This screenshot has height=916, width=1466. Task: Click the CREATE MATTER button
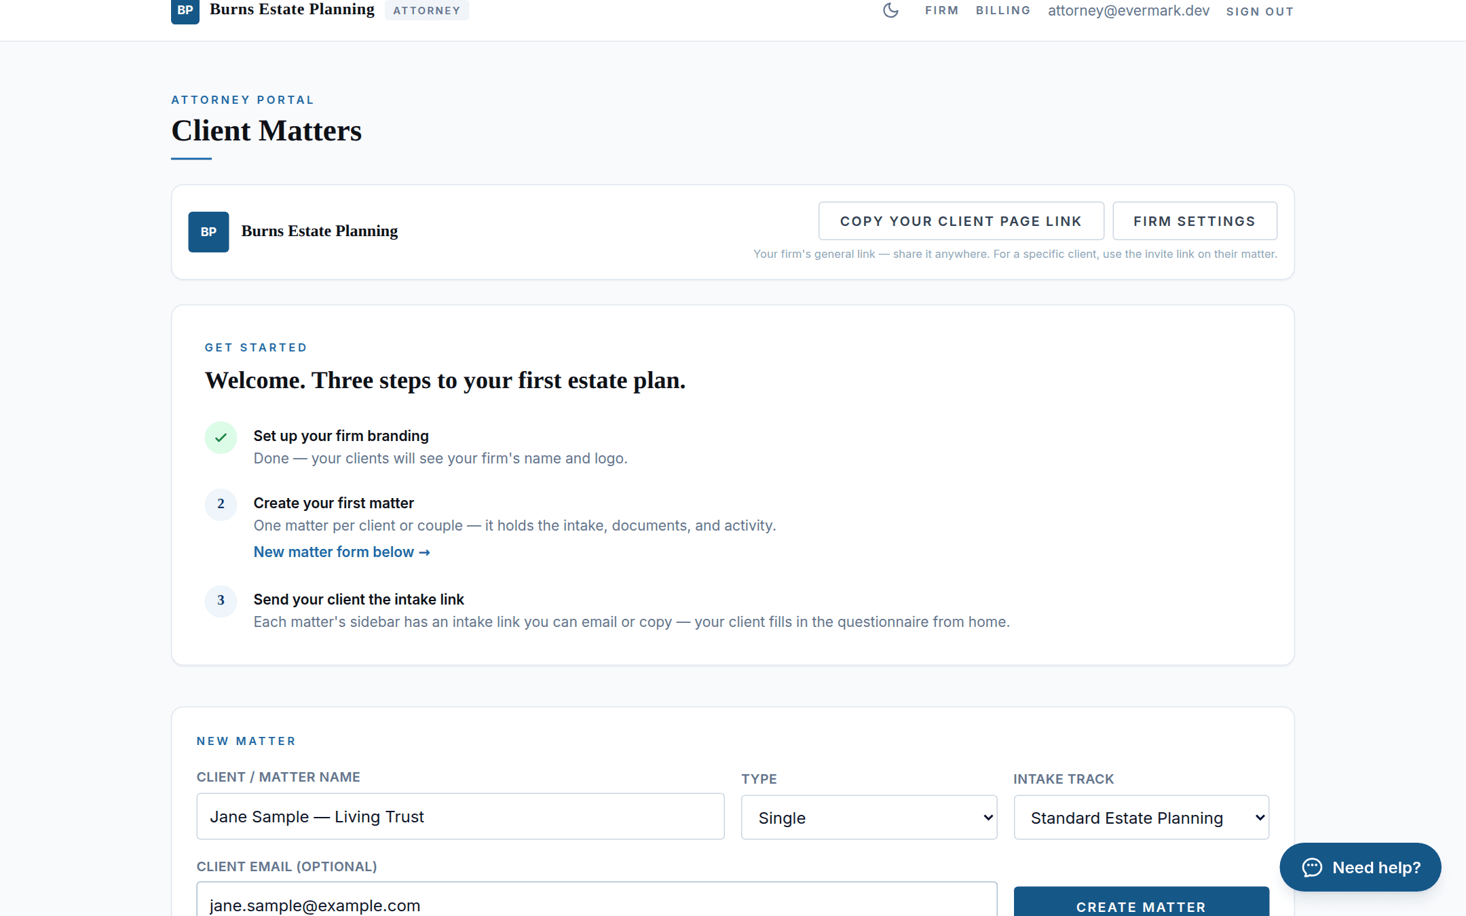coord(1142,902)
